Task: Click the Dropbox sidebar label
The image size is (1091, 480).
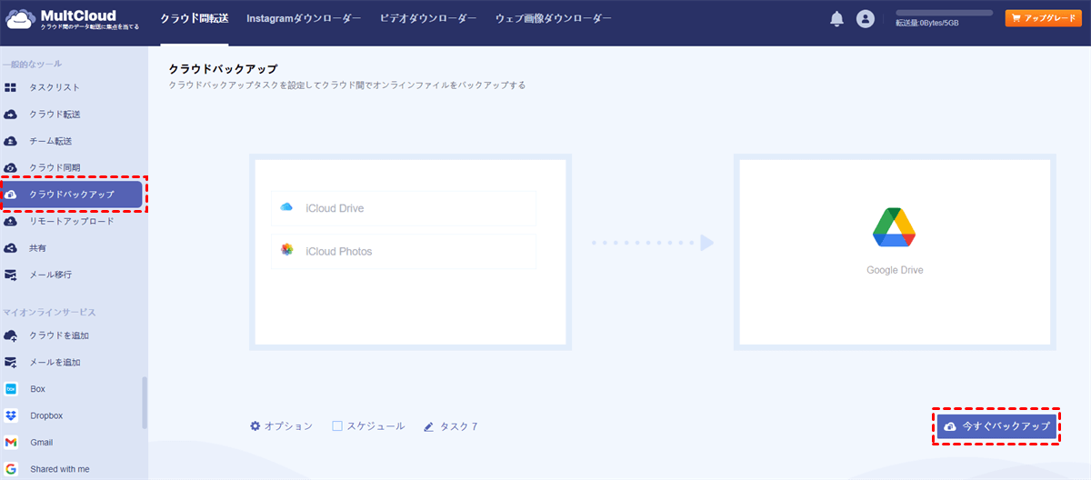Action: (x=46, y=415)
